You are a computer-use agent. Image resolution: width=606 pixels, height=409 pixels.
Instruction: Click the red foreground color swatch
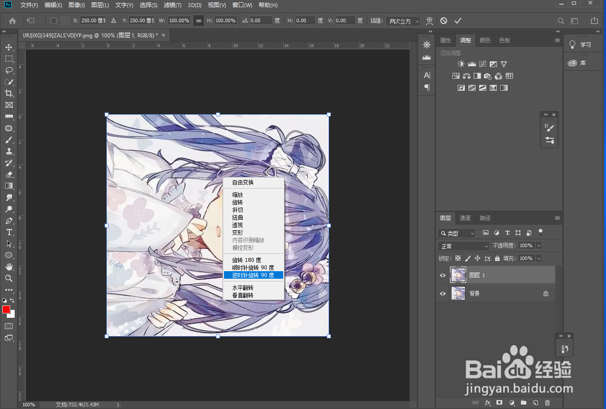6,309
